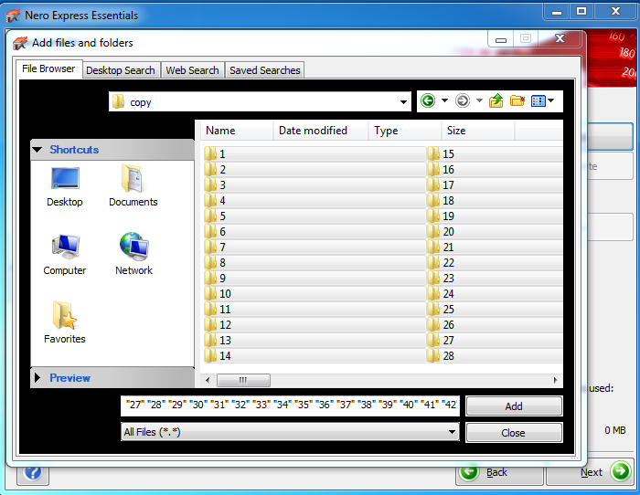
Task: Select folder named 5
Action: coord(315,216)
